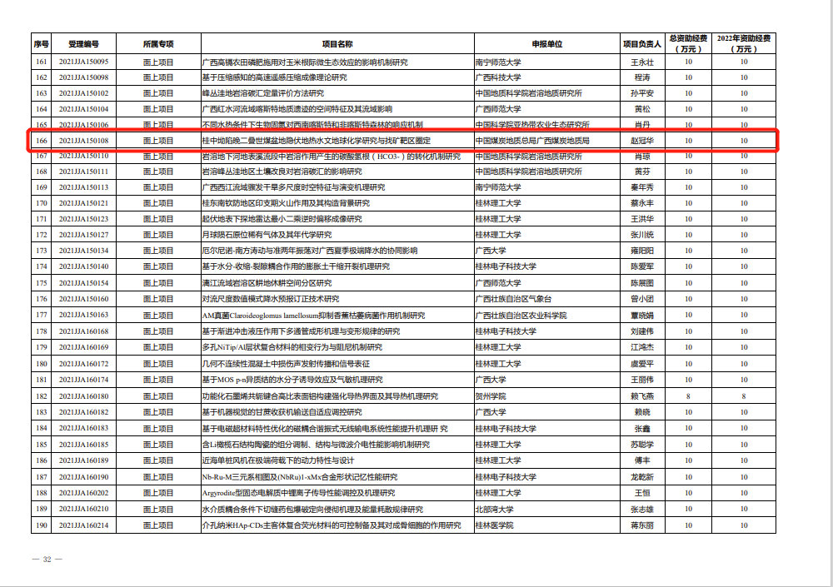Viewport: 833px width, 587px height.
Task: Click project title 近海单桩风机在极端荷载下的动力特性与设计
Action: pos(278,460)
